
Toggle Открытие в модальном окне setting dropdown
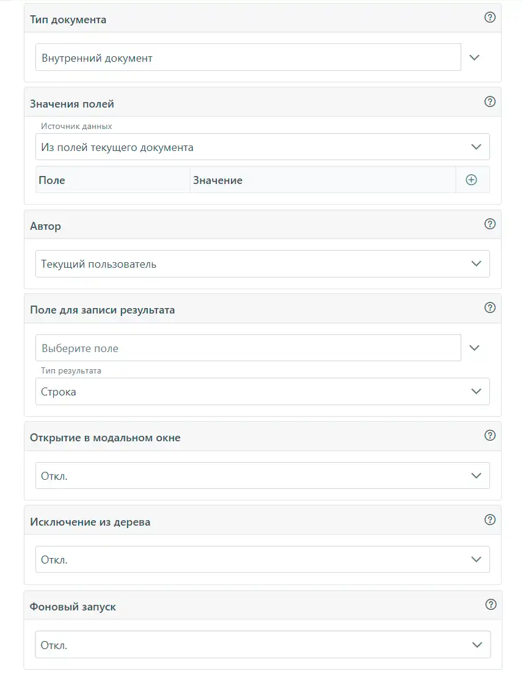pyautogui.click(x=262, y=476)
